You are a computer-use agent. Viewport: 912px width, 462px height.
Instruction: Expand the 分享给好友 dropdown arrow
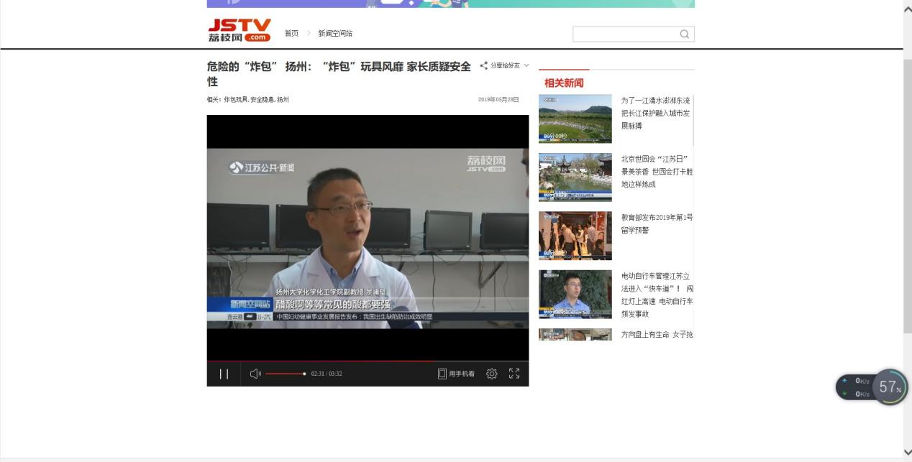526,65
